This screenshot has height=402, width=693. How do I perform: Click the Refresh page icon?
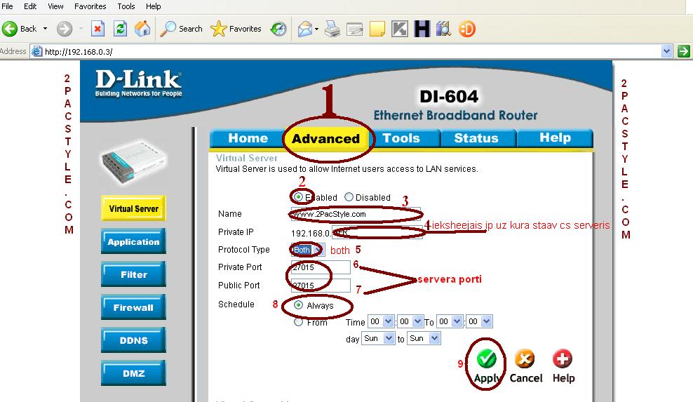[120, 29]
